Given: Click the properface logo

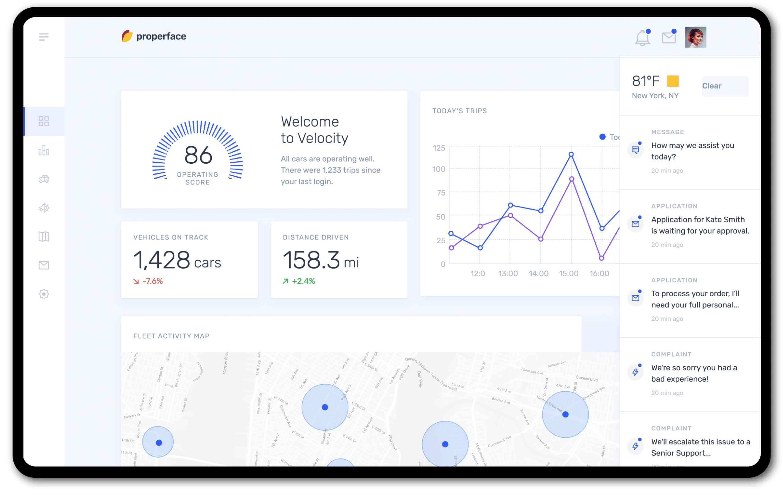Looking at the screenshot, I should coord(154,36).
